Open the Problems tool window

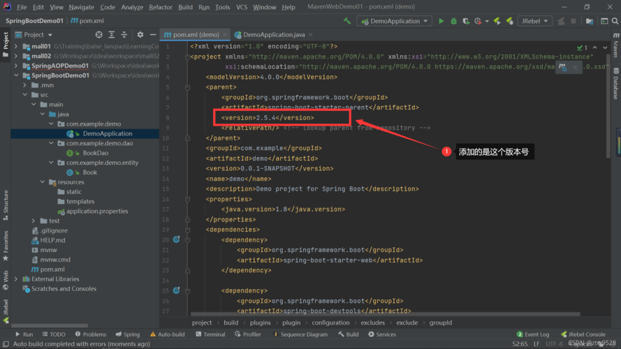coord(91,334)
